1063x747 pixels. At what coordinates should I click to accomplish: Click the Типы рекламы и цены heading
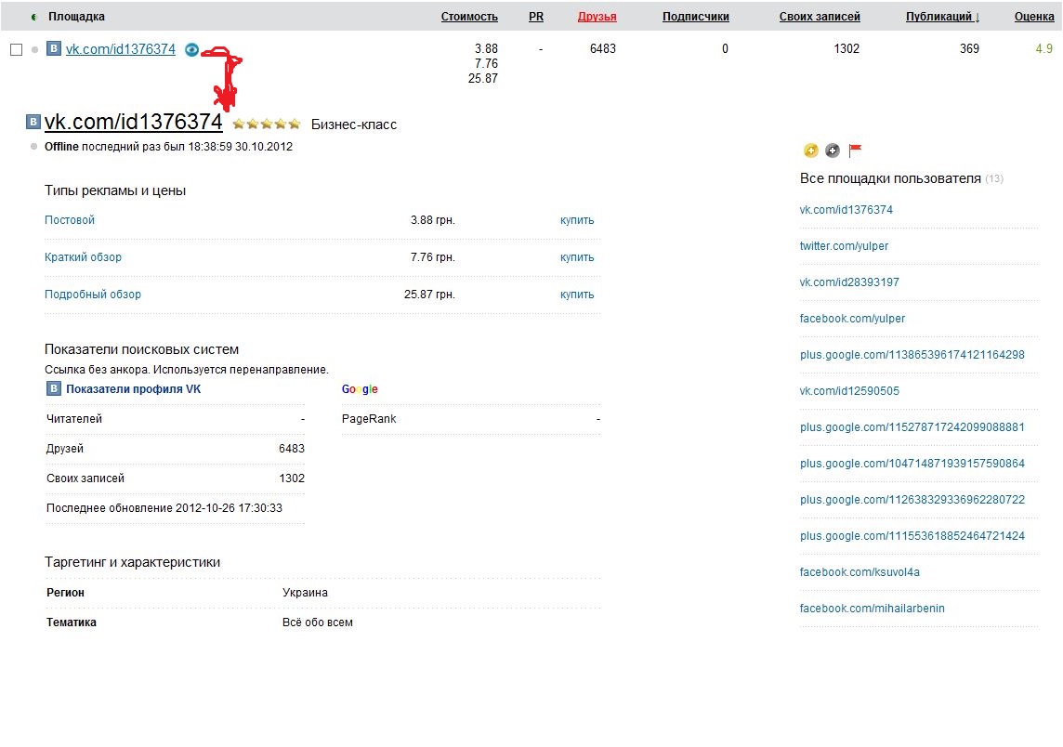[115, 190]
